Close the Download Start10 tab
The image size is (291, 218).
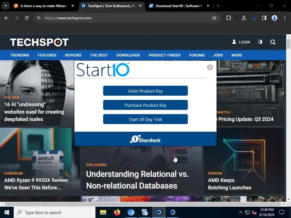(x=208, y=6)
